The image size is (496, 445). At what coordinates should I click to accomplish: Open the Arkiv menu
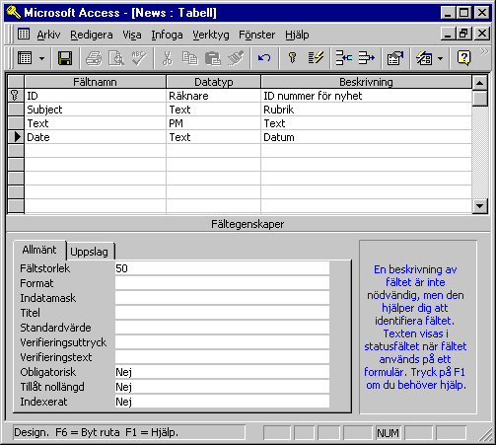(x=48, y=35)
